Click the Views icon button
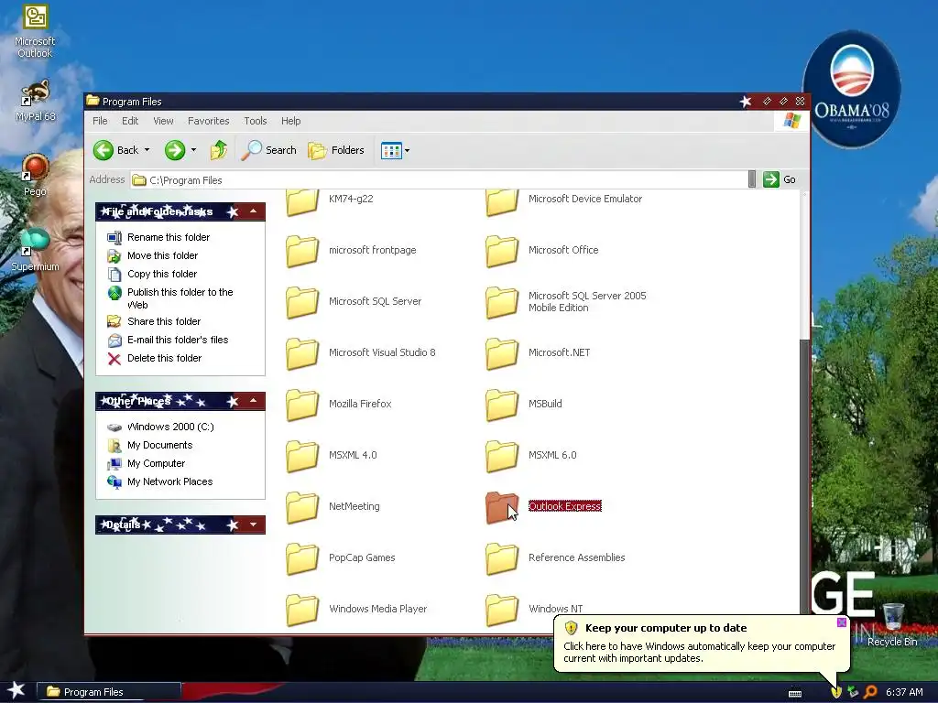This screenshot has width=938, height=703. (391, 151)
